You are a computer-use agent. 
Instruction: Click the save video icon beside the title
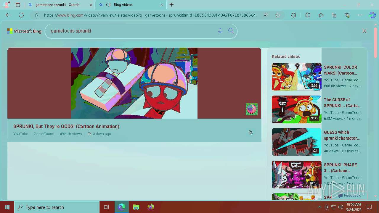click(x=250, y=132)
